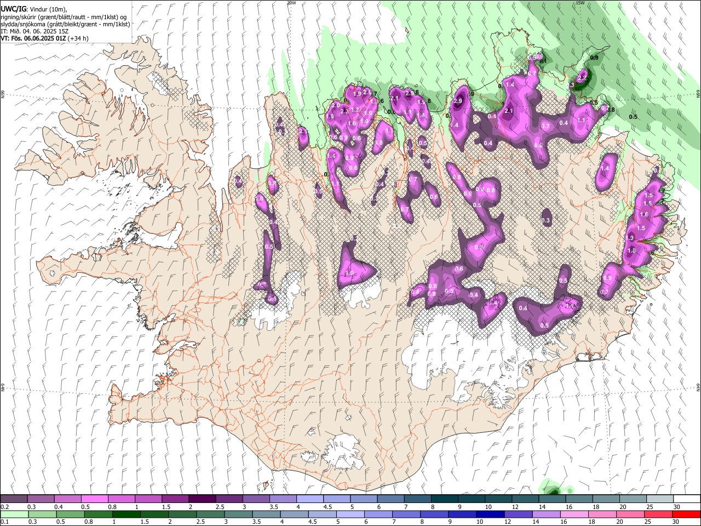Click the '2.3' precipitation value on the map
This screenshot has width=701, height=526.
point(344,111)
